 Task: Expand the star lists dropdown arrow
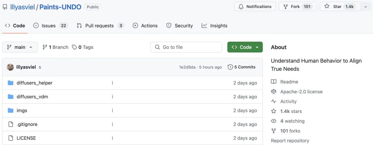point(365,7)
